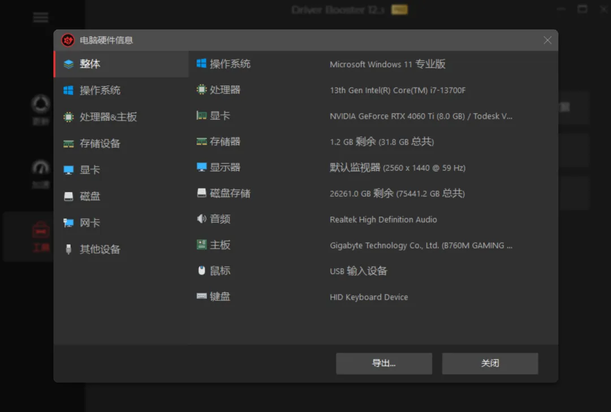Click Microsoft Windows 11 专业版 text
The height and width of the screenshot is (412, 611).
point(388,64)
